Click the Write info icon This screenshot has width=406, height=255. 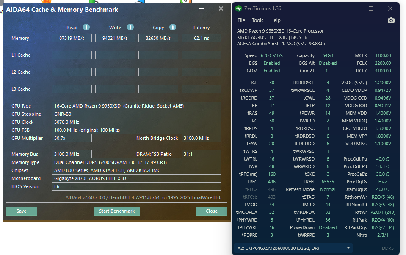coord(130,27)
